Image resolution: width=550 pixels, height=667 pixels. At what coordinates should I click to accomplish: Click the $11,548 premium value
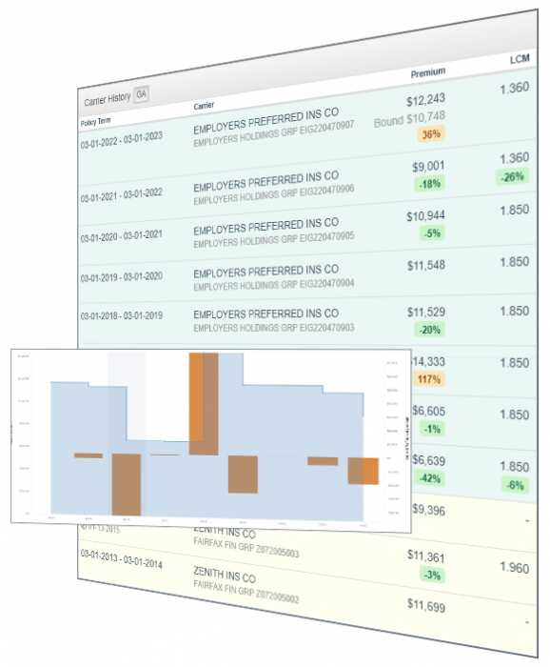point(426,266)
